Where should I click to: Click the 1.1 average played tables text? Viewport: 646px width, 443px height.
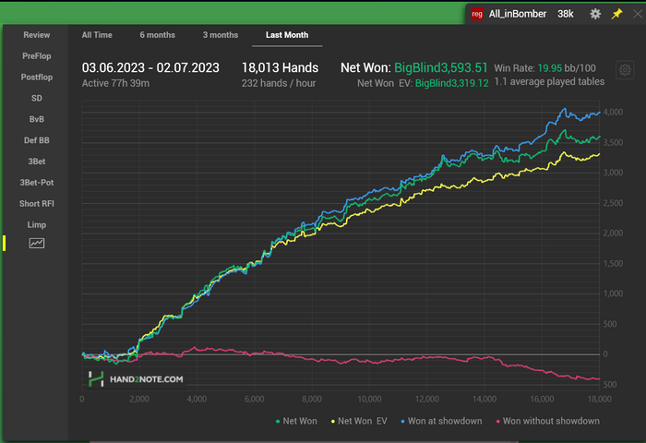pyautogui.click(x=549, y=81)
